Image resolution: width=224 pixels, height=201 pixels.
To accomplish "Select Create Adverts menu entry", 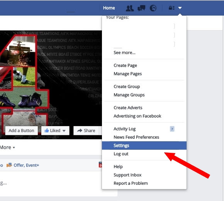I will click(x=128, y=108).
